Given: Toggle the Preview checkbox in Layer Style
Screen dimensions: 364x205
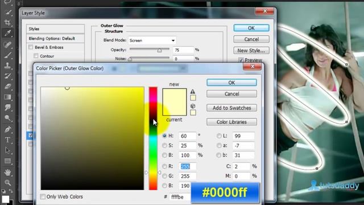Looking at the screenshot, I should (241, 60).
